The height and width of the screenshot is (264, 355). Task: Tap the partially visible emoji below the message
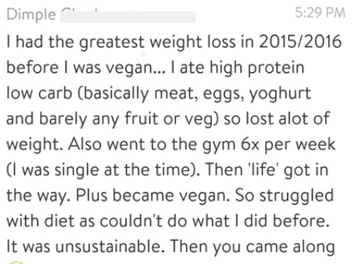[16, 262]
